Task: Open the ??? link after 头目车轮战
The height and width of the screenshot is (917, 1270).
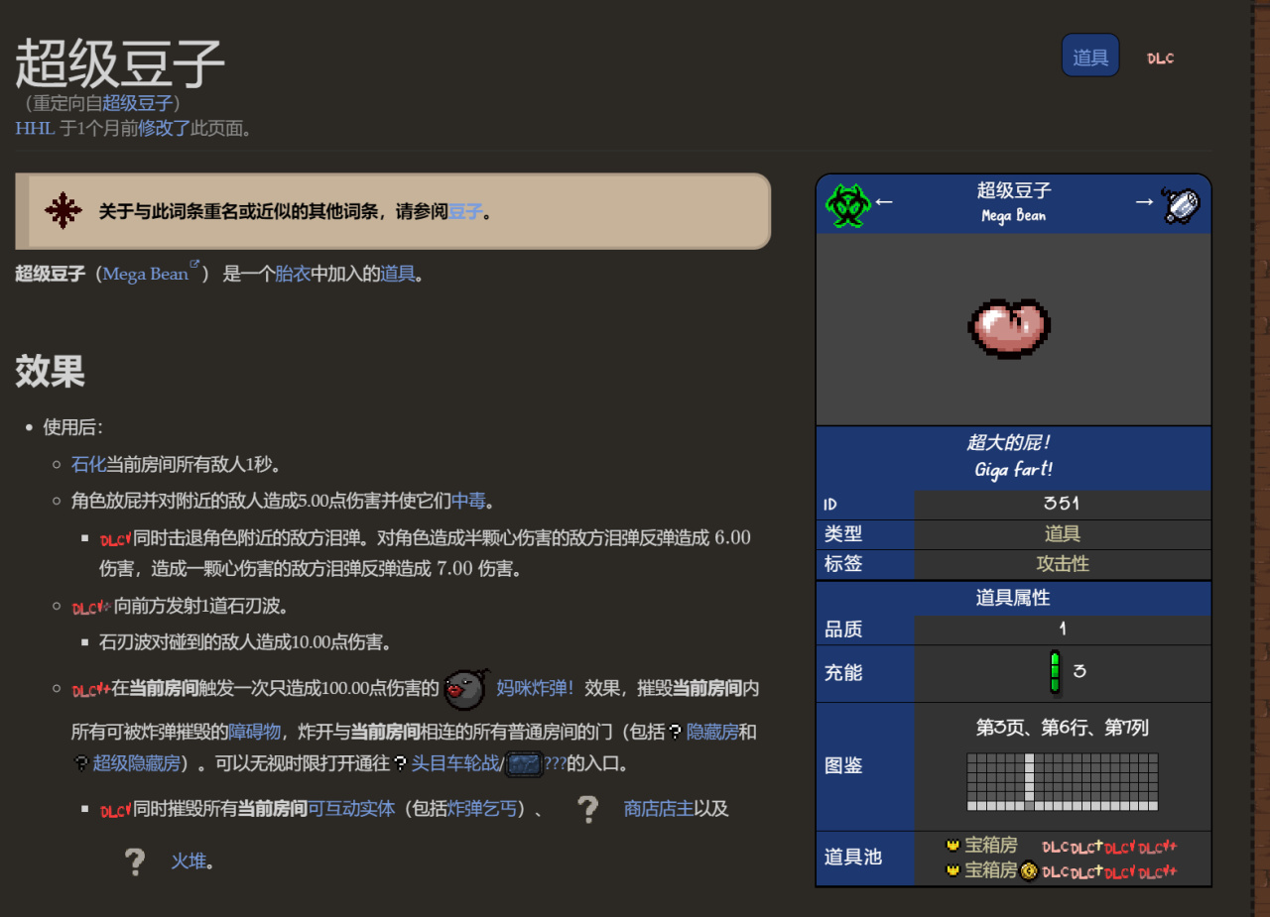Action: pos(555,763)
